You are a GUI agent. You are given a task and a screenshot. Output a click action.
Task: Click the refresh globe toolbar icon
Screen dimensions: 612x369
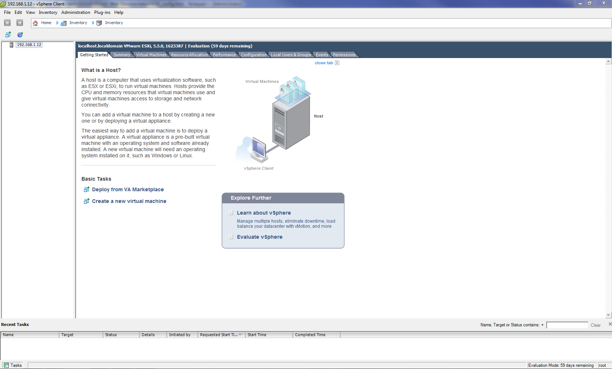(20, 35)
